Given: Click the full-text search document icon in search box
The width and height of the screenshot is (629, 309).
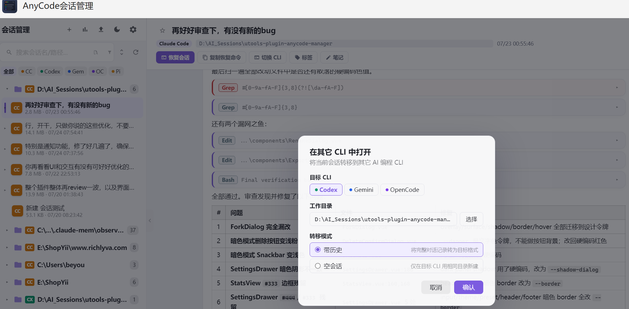Looking at the screenshot, I should [x=96, y=52].
